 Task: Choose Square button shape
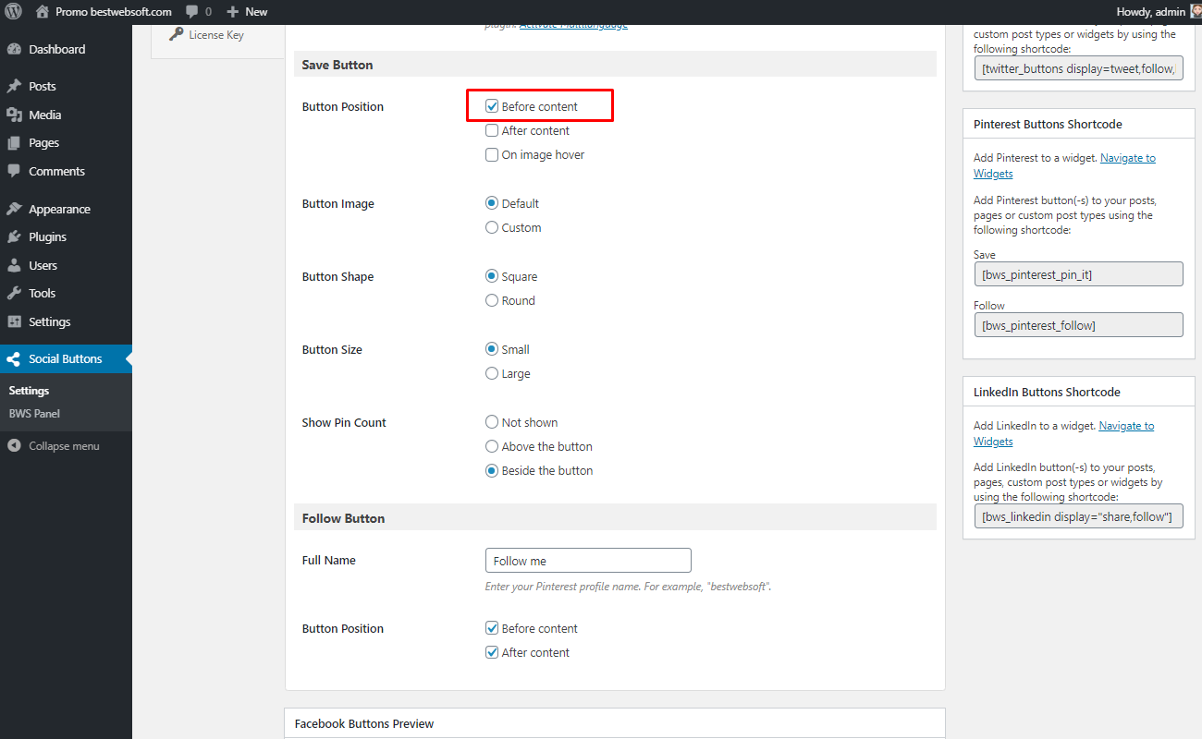pos(492,276)
